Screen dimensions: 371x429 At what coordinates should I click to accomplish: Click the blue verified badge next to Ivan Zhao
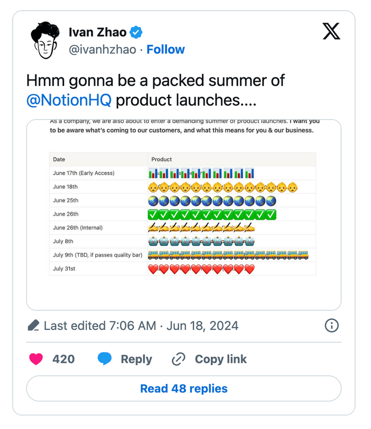click(136, 32)
